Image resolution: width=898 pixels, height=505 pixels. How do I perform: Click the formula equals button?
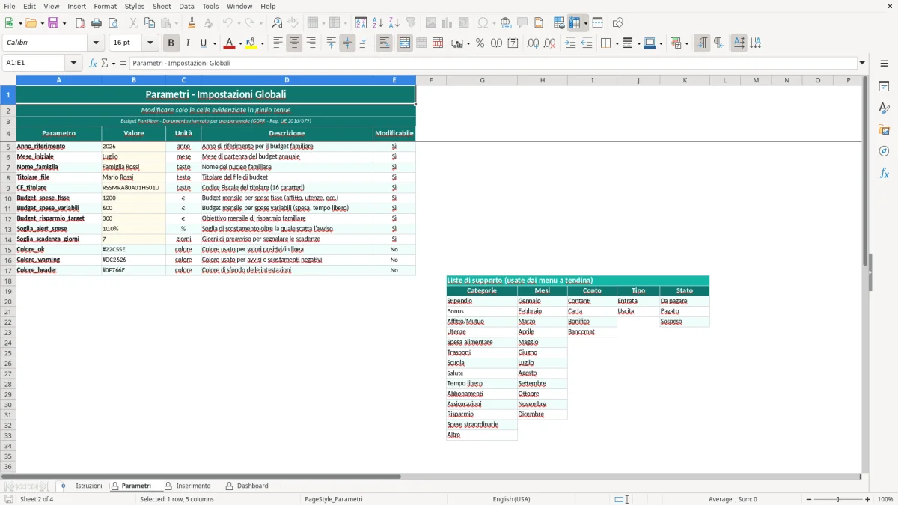[123, 63]
